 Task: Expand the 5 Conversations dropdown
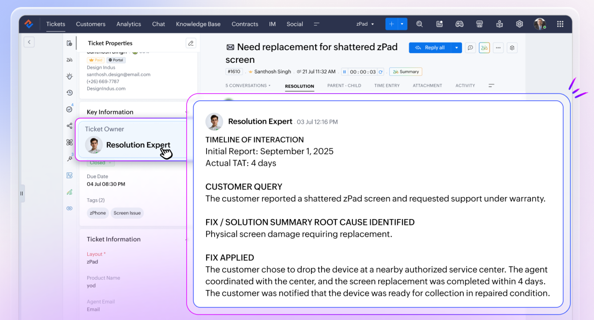pos(248,86)
